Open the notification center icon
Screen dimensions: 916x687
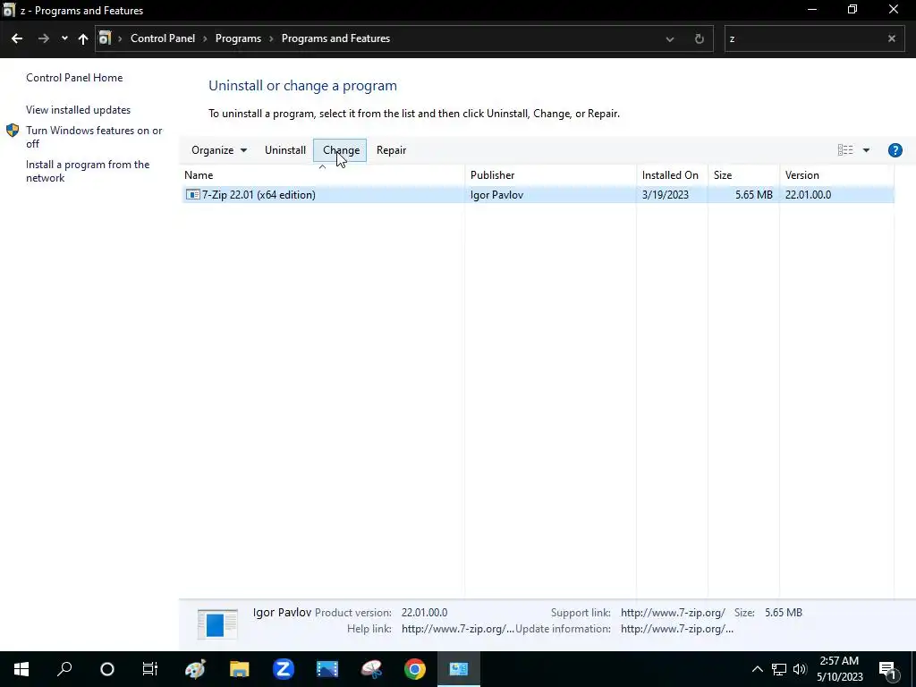pos(887,670)
